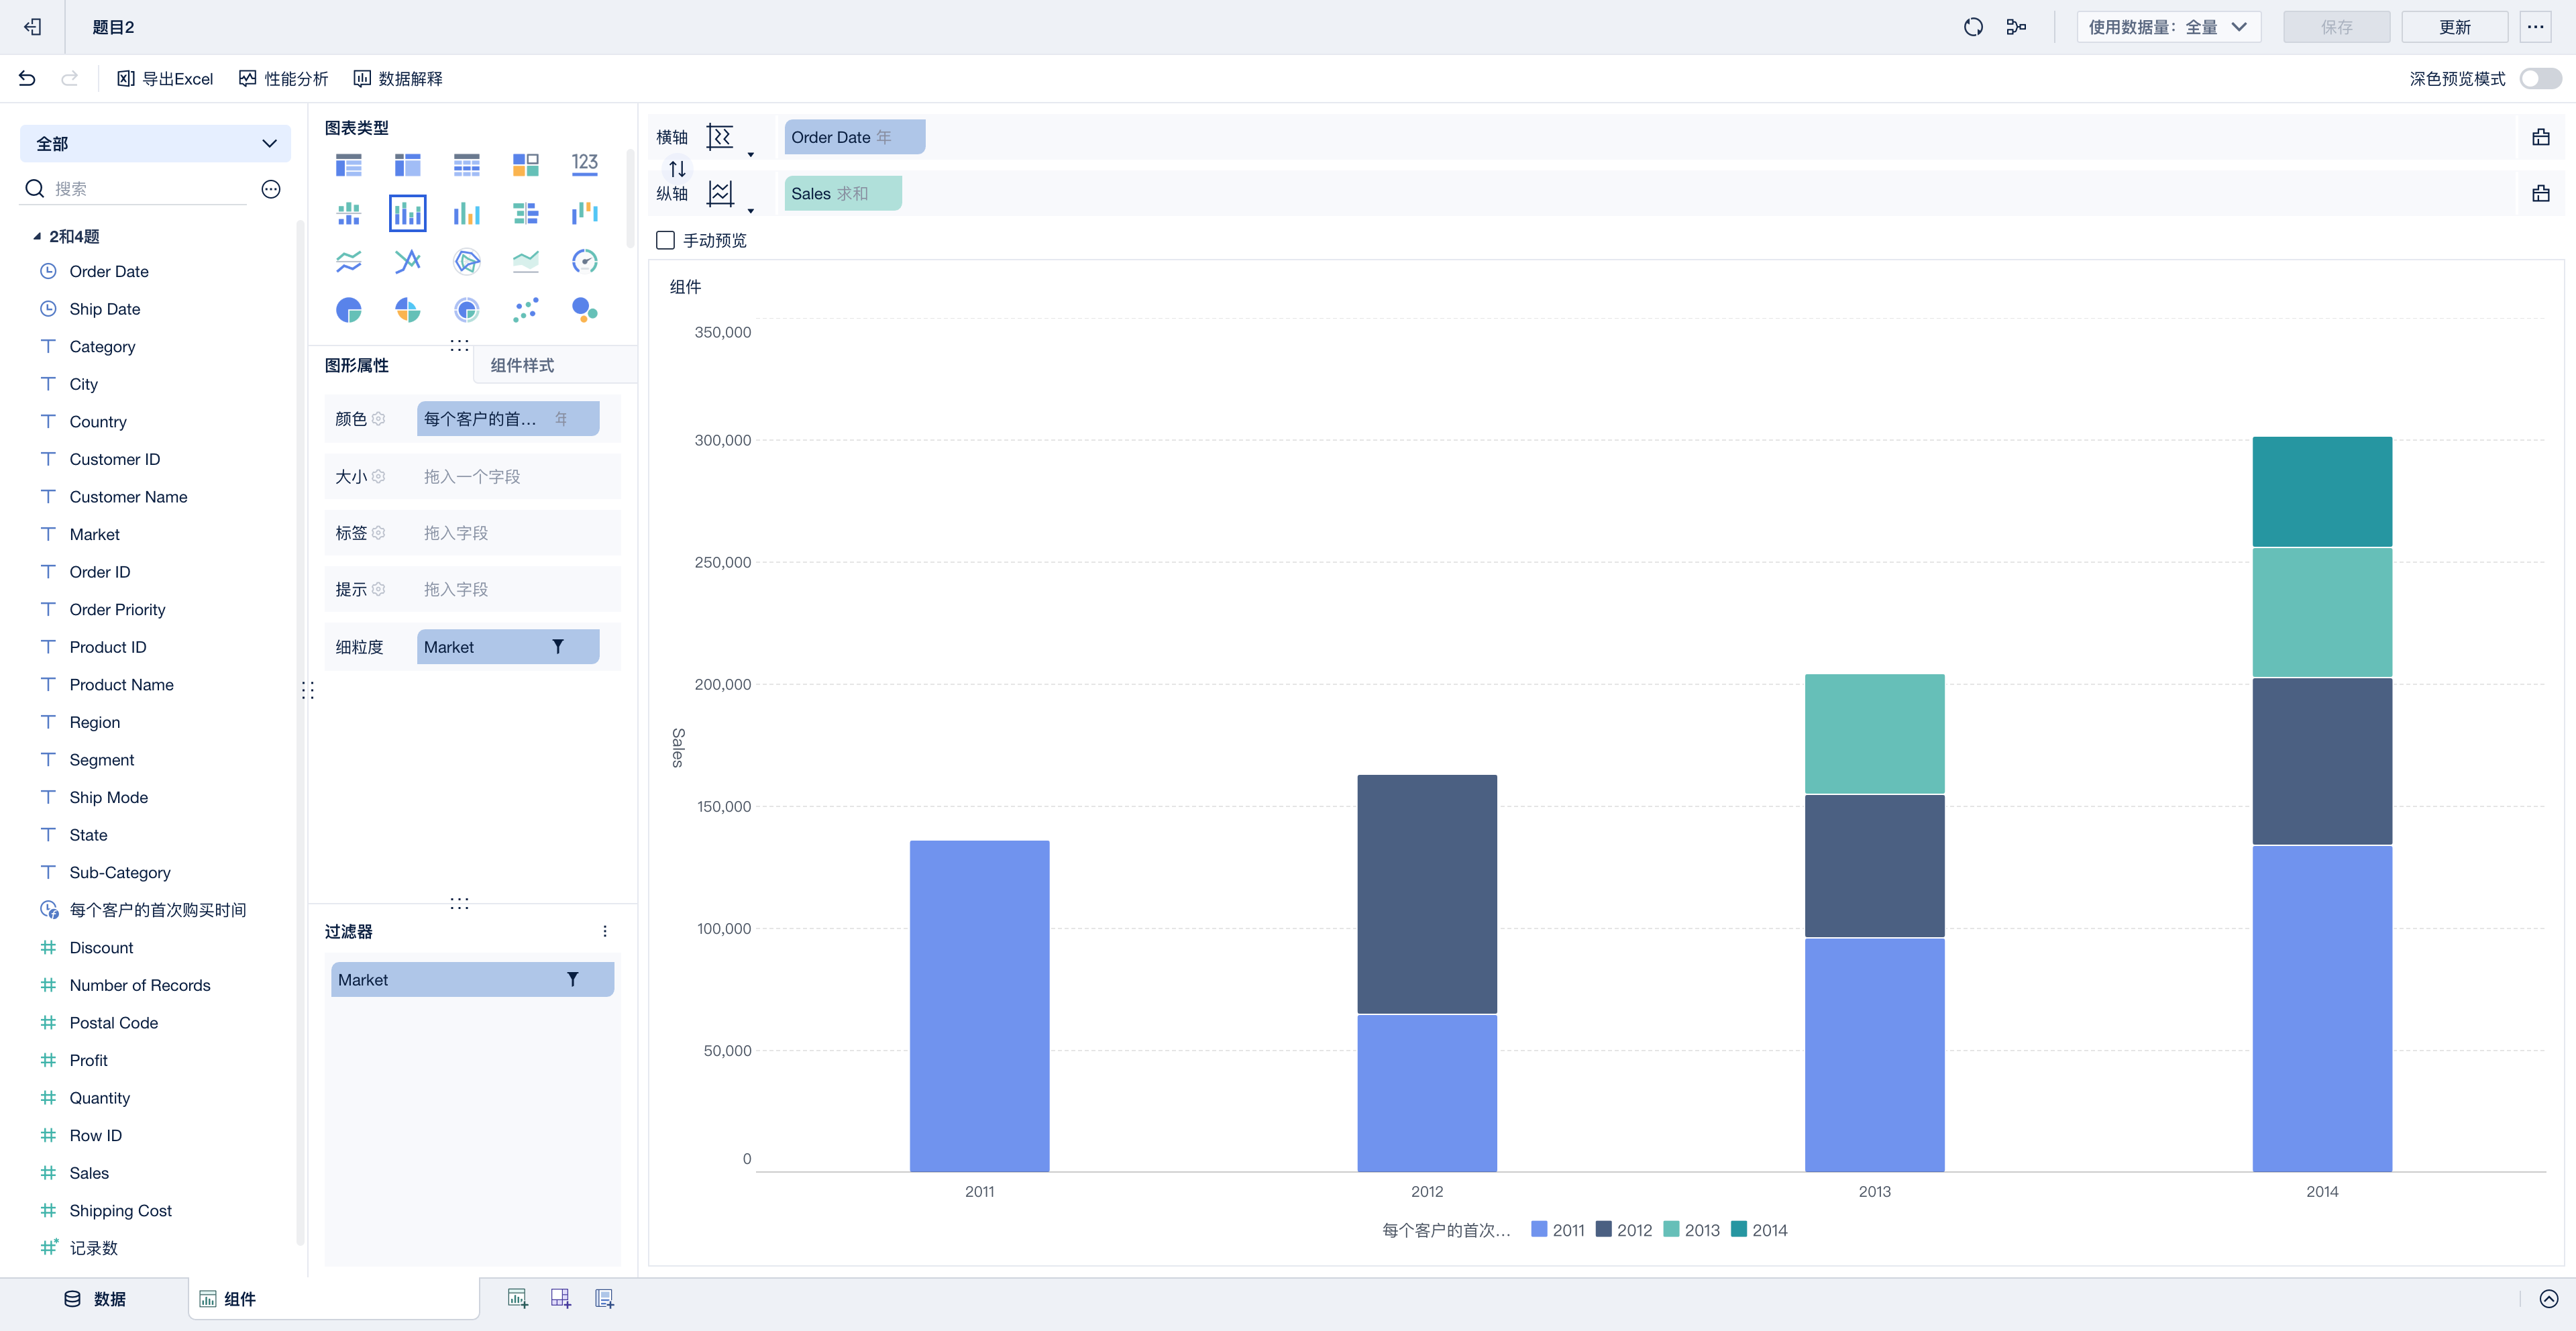Select the pie chart type icon
Image resolution: width=2576 pixels, height=1331 pixels.
click(x=348, y=310)
